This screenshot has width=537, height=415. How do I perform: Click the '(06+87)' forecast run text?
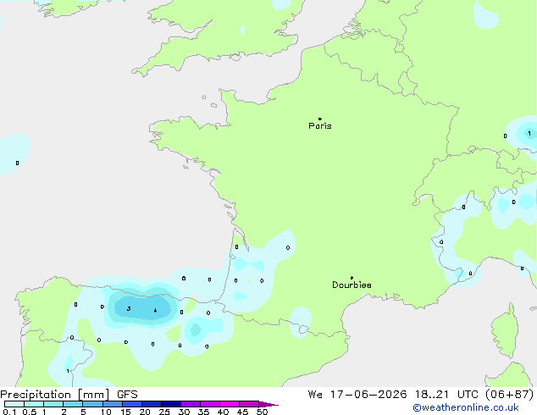pos(510,395)
